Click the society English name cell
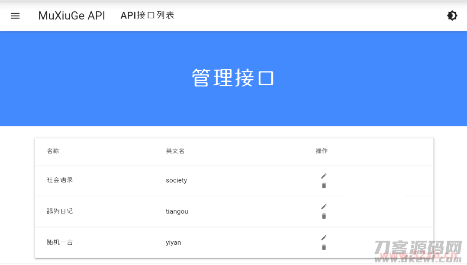This screenshot has width=467, height=265. (176, 180)
